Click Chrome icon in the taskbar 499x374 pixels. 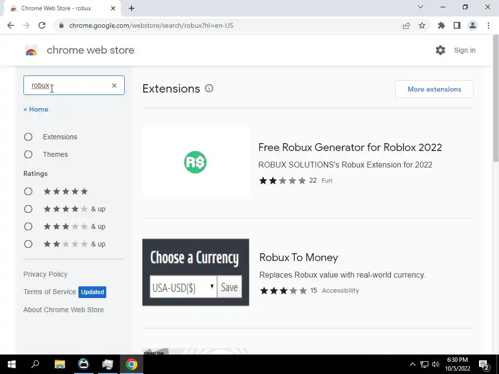coord(132,364)
